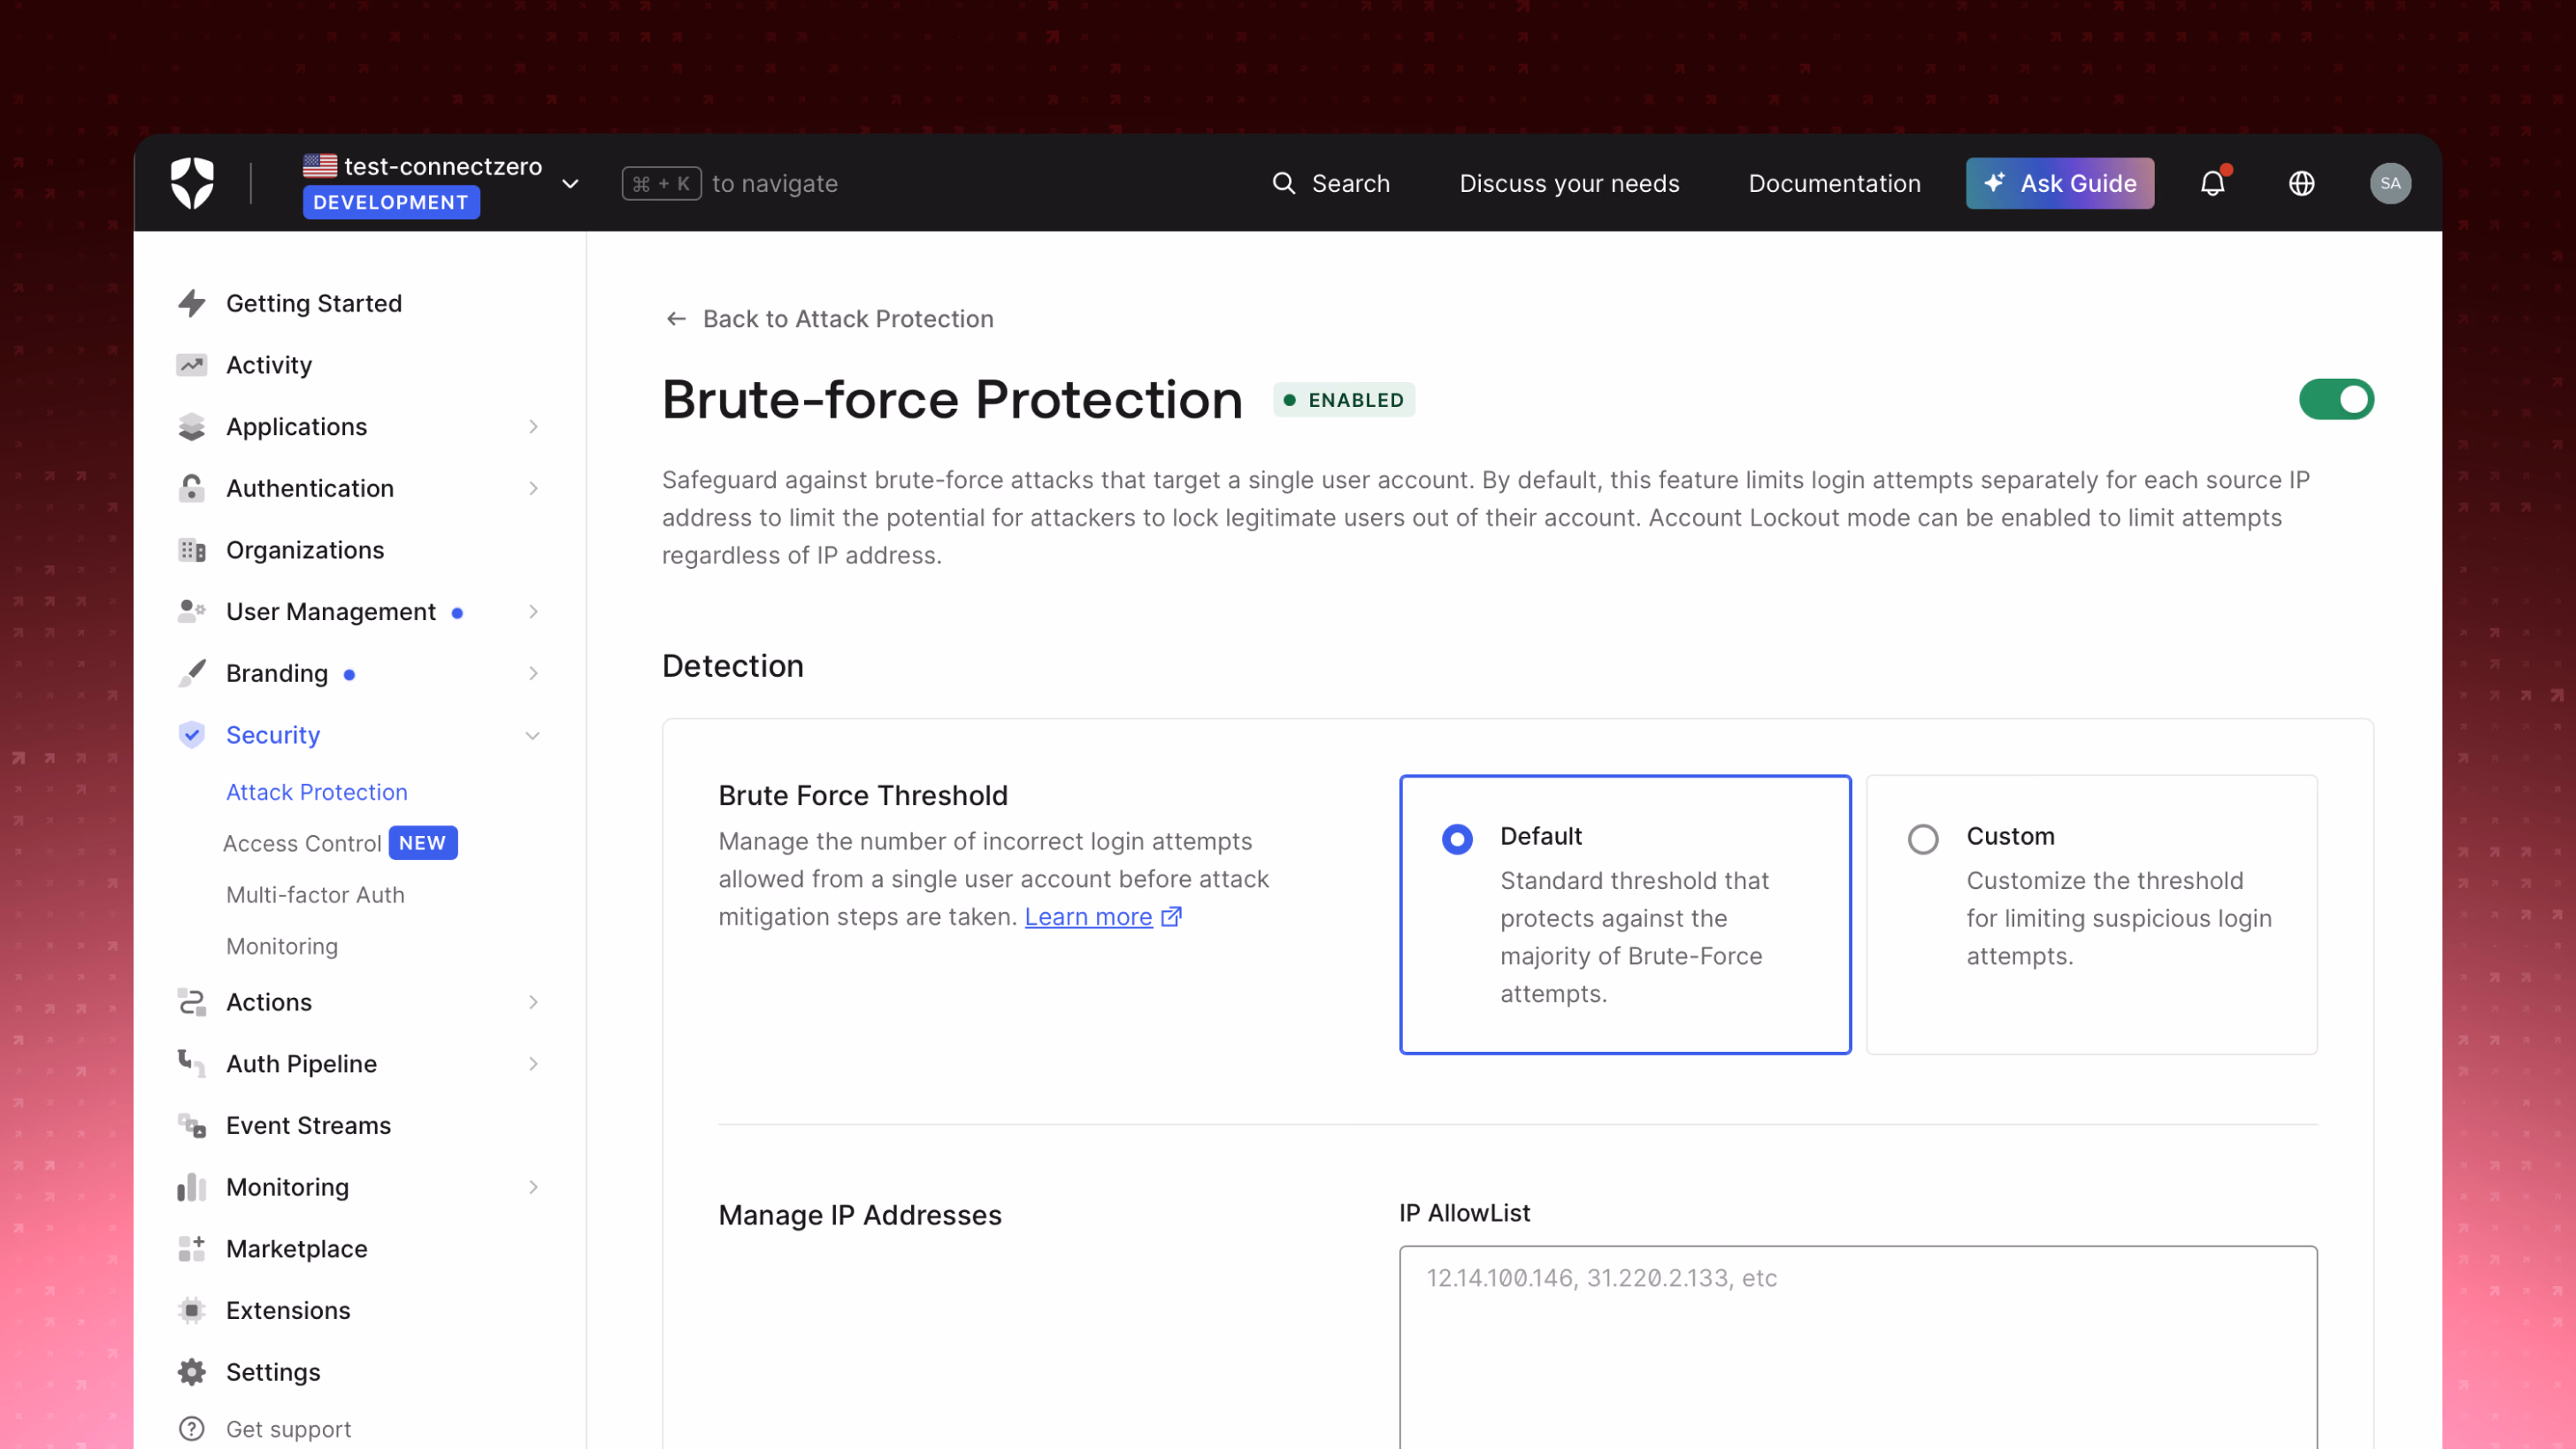Viewport: 2576px width, 1449px height.
Task: Click Back to Attack Protection link
Action: pos(830,319)
